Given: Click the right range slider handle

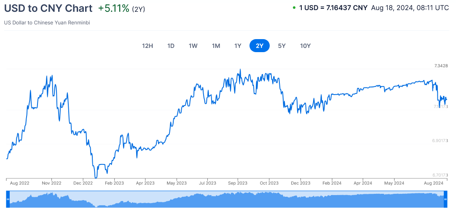Looking at the screenshot, I should click(x=445, y=199).
